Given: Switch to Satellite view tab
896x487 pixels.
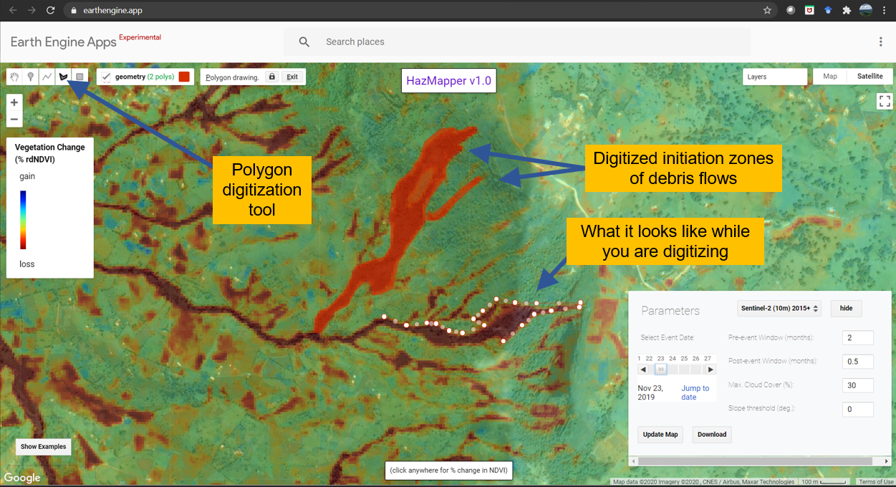Looking at the screenshot, I should [870, 77].
